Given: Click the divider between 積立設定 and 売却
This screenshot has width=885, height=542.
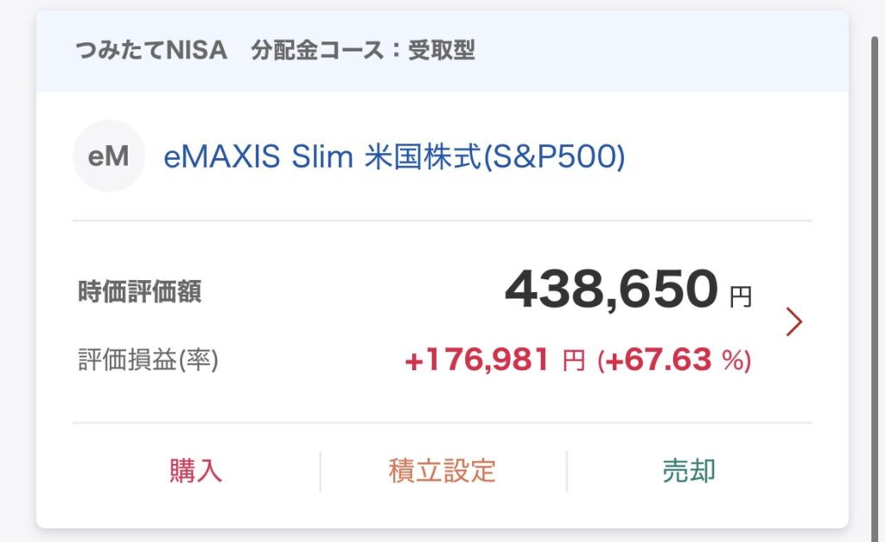Looking at the screenshot, I should (x=567, y=471).
